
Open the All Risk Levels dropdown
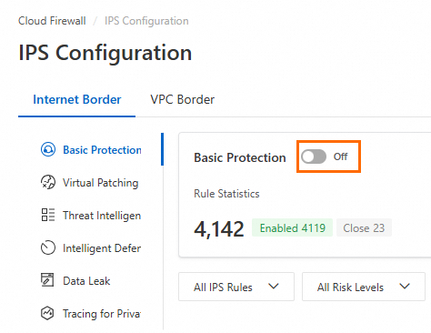click(x=364, y=287)
